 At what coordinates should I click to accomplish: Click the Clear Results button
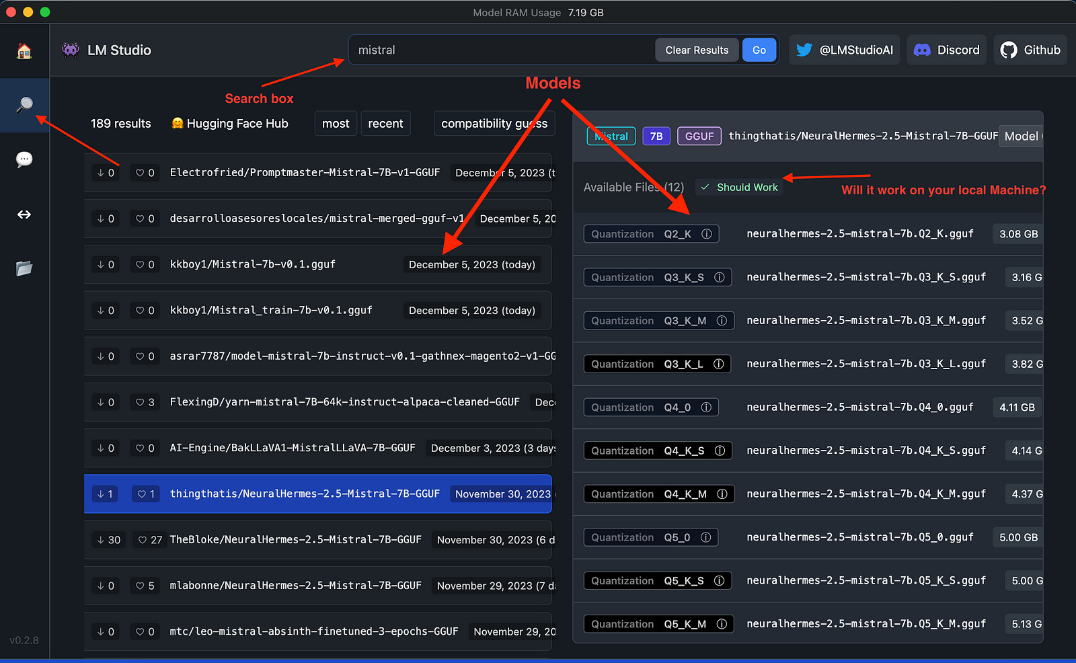click(x=696, y=49)
